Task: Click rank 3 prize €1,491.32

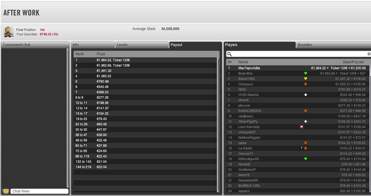Action: pyautogui.click(x=104, y=70)
